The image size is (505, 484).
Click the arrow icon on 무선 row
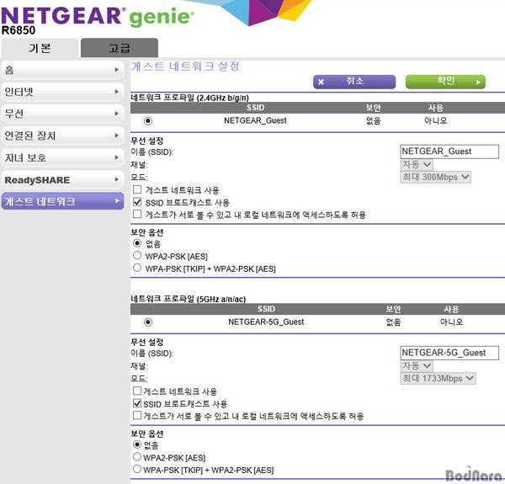[x=117, y=114]
